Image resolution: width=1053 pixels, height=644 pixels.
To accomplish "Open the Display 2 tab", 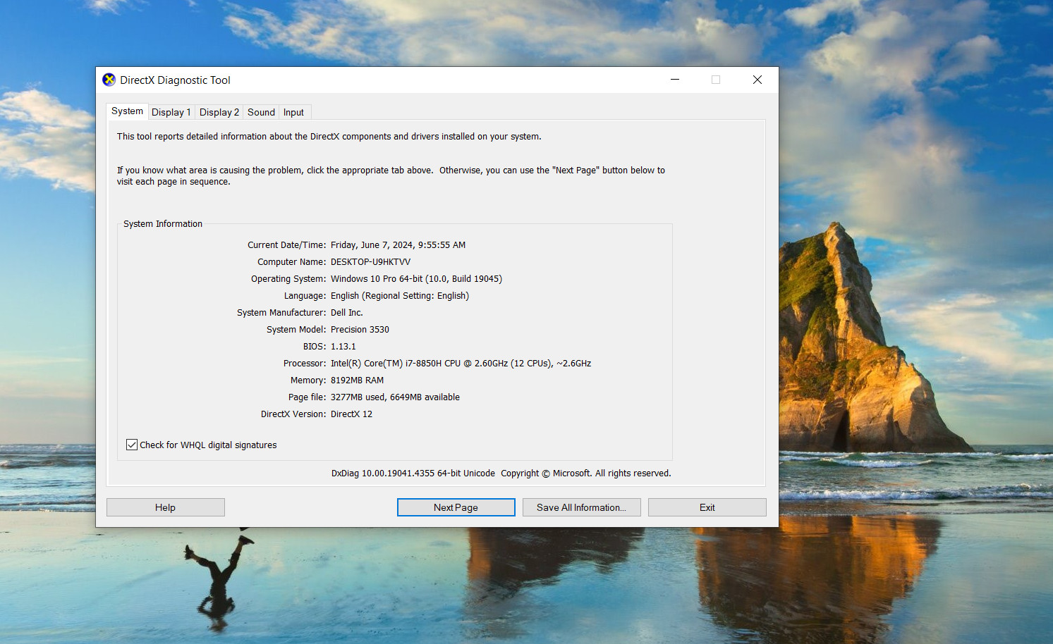I will (219, 112).
